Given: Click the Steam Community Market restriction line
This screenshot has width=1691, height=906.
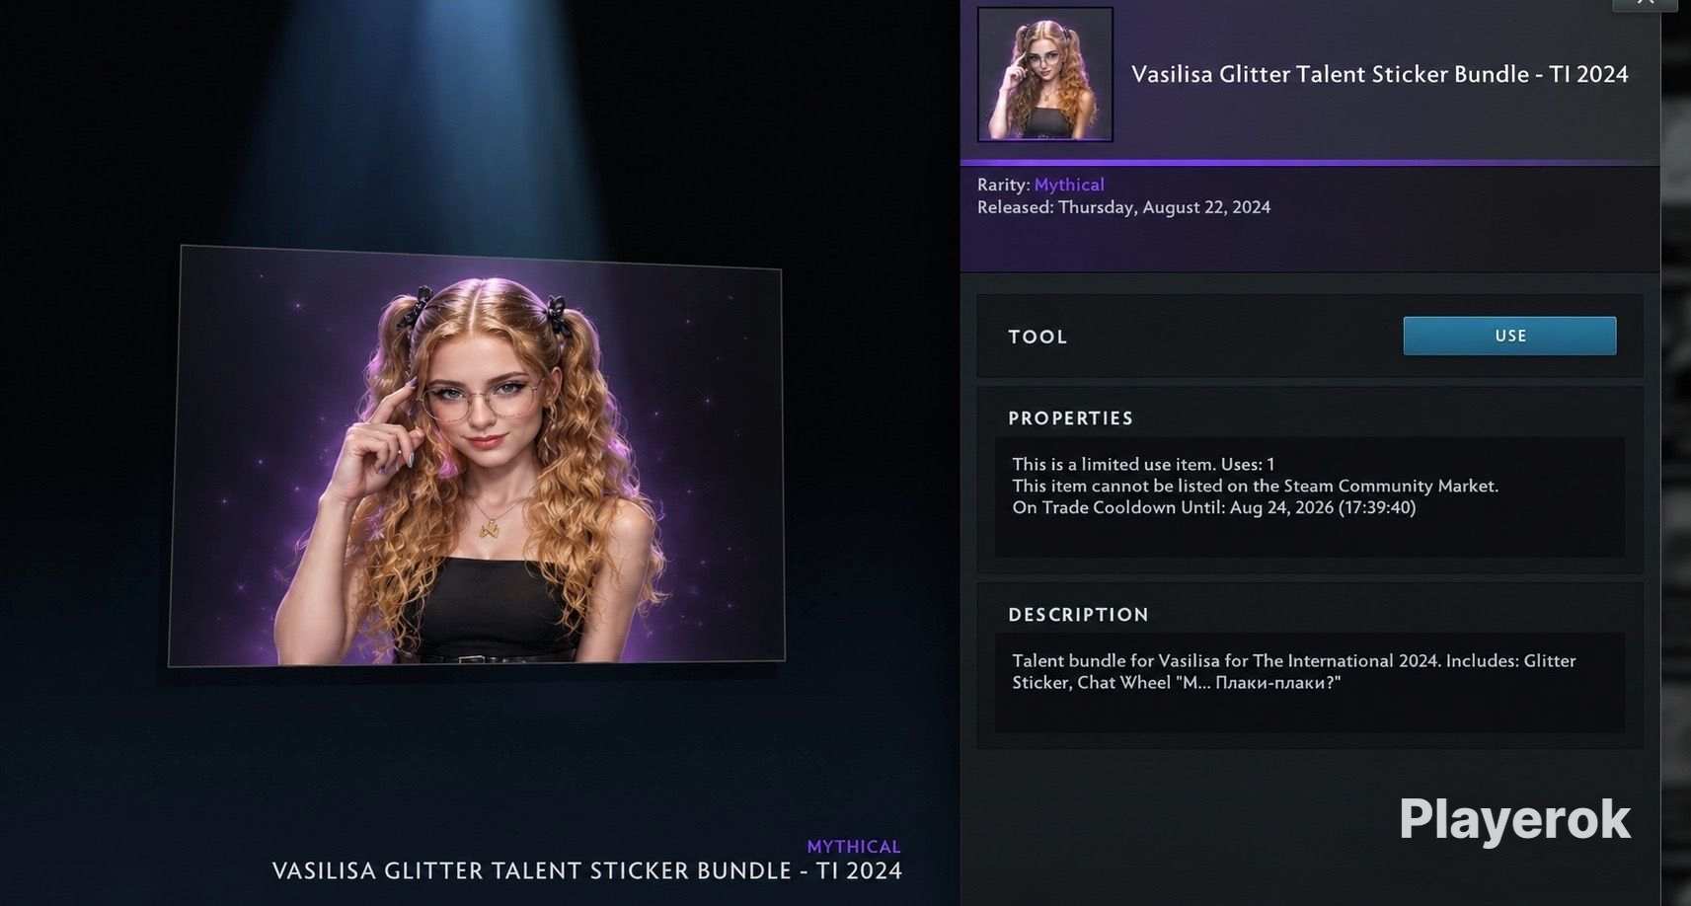Looking at the screenshot, I should click(x=1255, y=486).
